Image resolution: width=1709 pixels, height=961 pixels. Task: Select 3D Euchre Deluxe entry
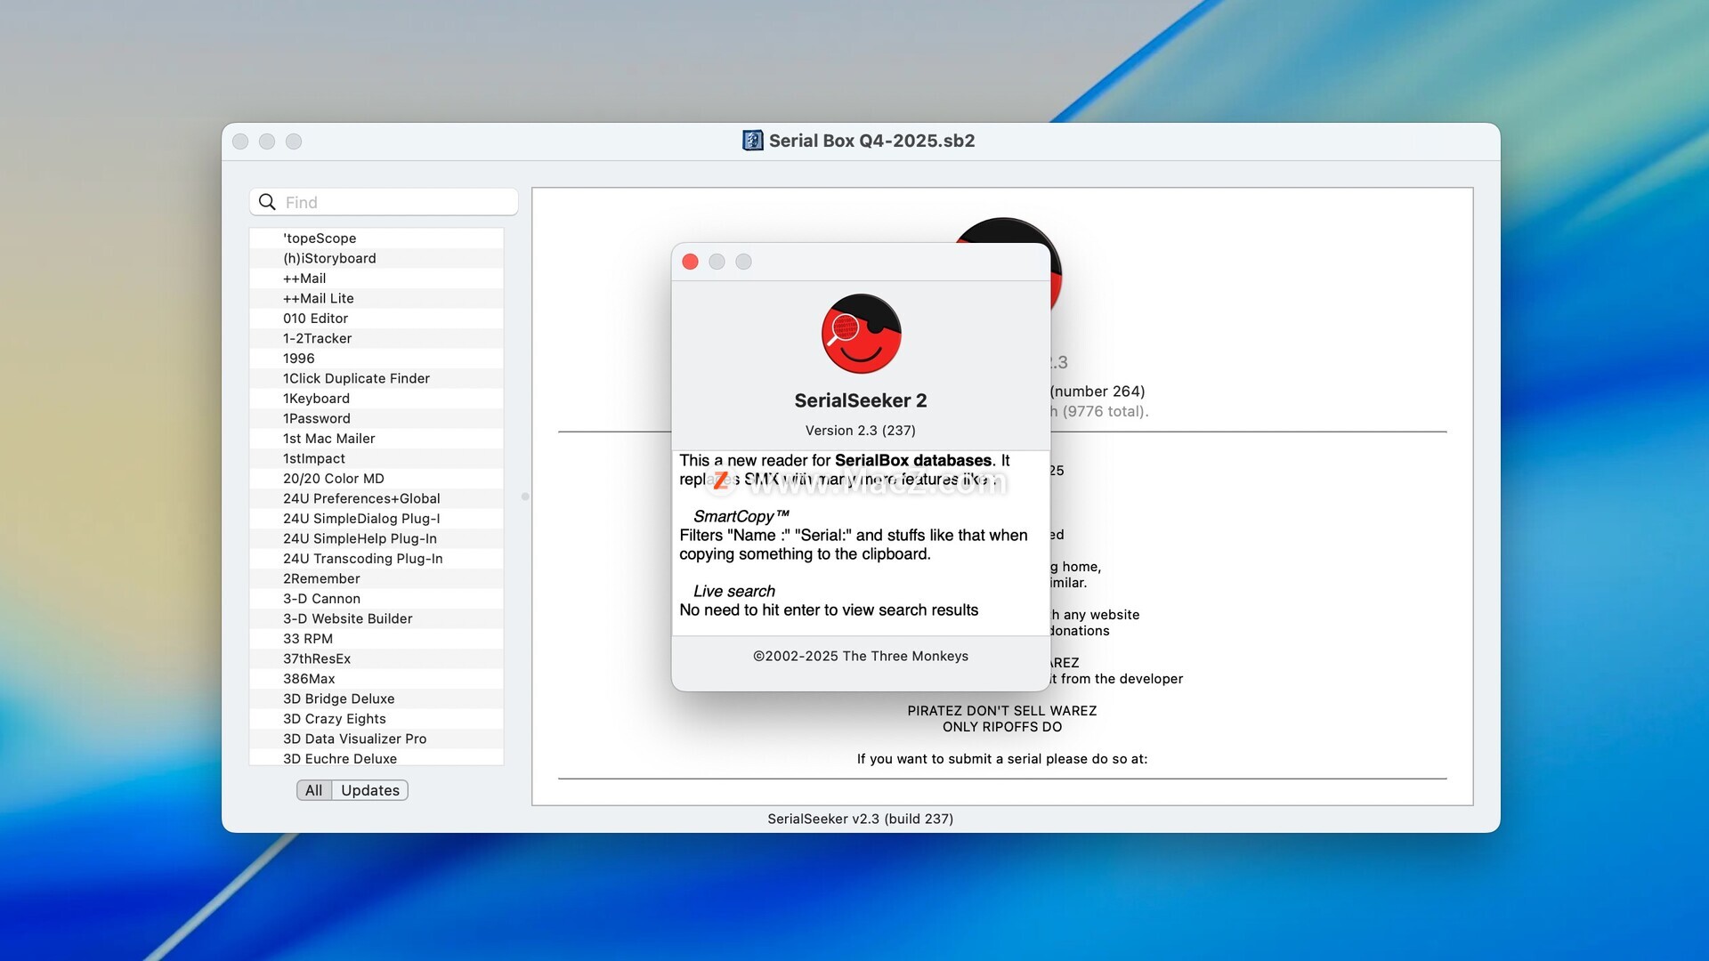tap(339, 759)
